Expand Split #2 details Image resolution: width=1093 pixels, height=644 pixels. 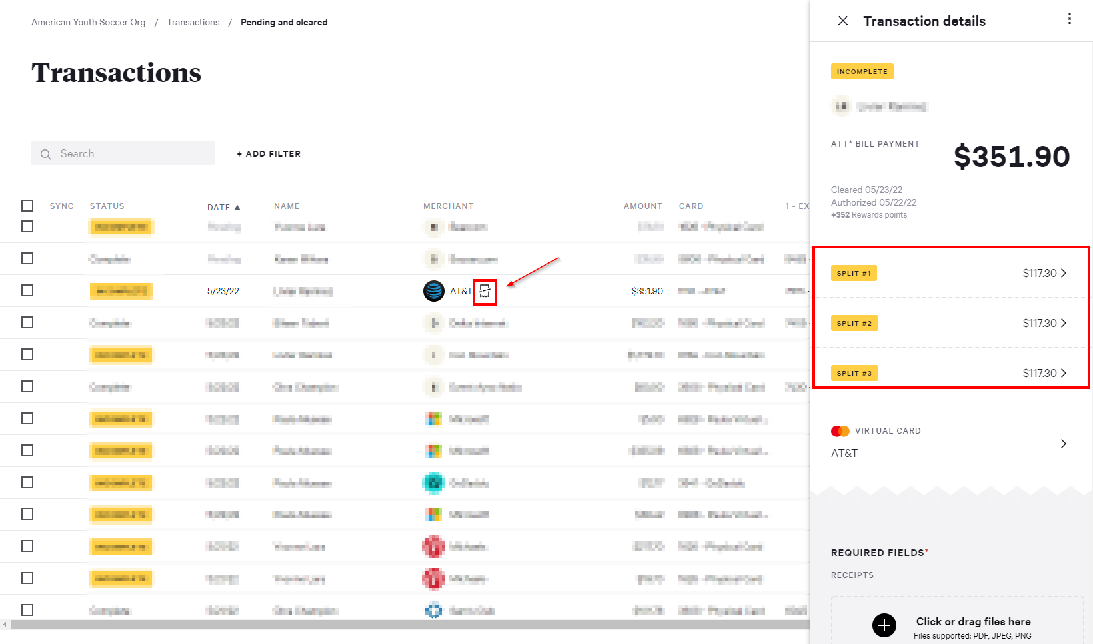[1064, 323]
